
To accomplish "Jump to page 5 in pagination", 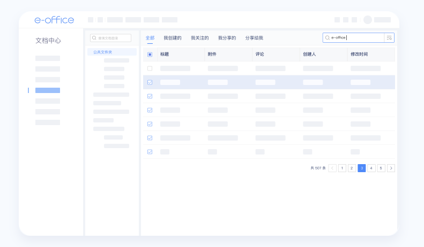I will (381, 168).
